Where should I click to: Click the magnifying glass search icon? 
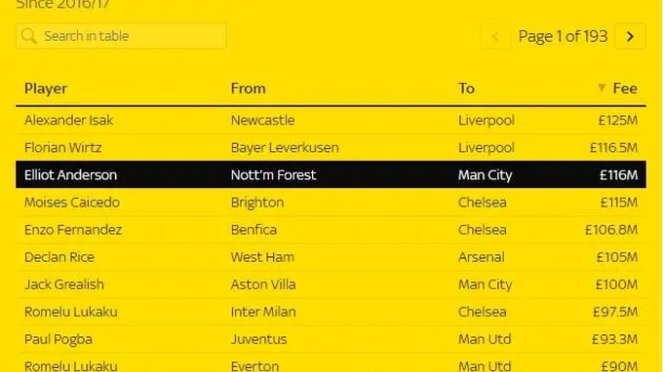(29, 36)
